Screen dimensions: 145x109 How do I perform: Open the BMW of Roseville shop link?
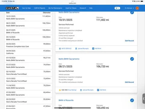tap(66, 100)
